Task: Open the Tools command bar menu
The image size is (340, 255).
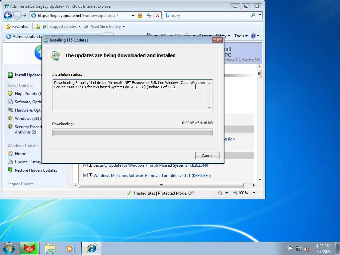Action: (x=241, y=36)
